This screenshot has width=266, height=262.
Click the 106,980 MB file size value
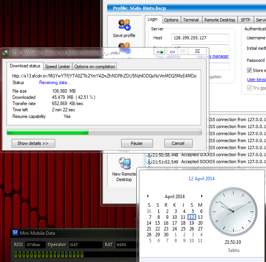pyautogui.click(x=64, y=91)
